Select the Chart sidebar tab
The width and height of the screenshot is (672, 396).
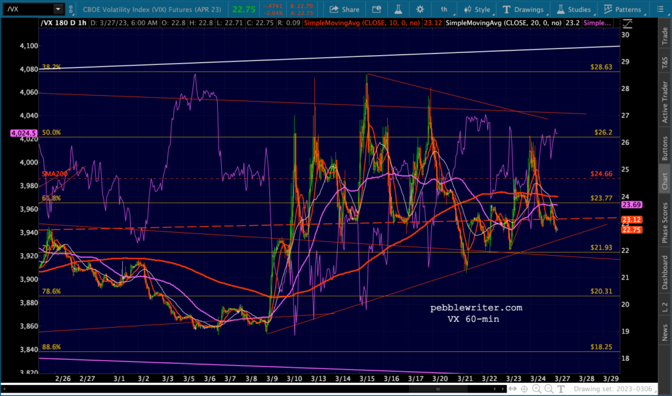coord(665,181)
